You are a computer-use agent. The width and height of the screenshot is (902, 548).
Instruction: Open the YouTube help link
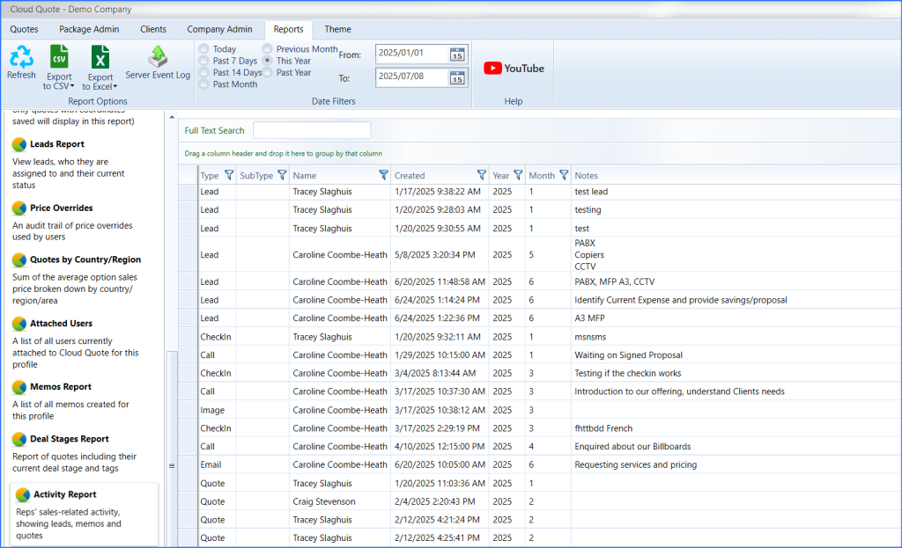click(514, 69)
